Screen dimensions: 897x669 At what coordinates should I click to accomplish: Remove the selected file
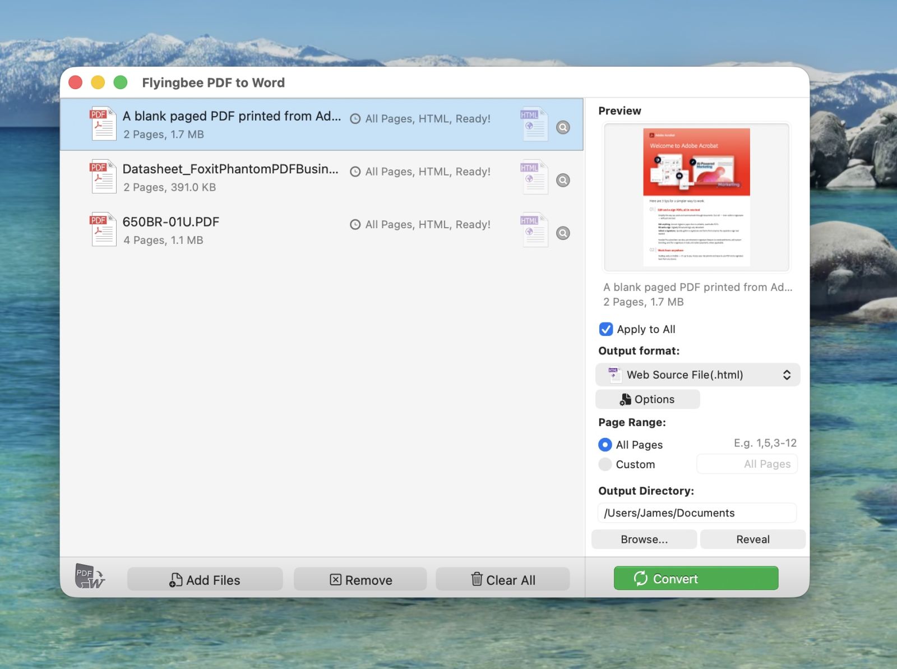click(360, 580)
